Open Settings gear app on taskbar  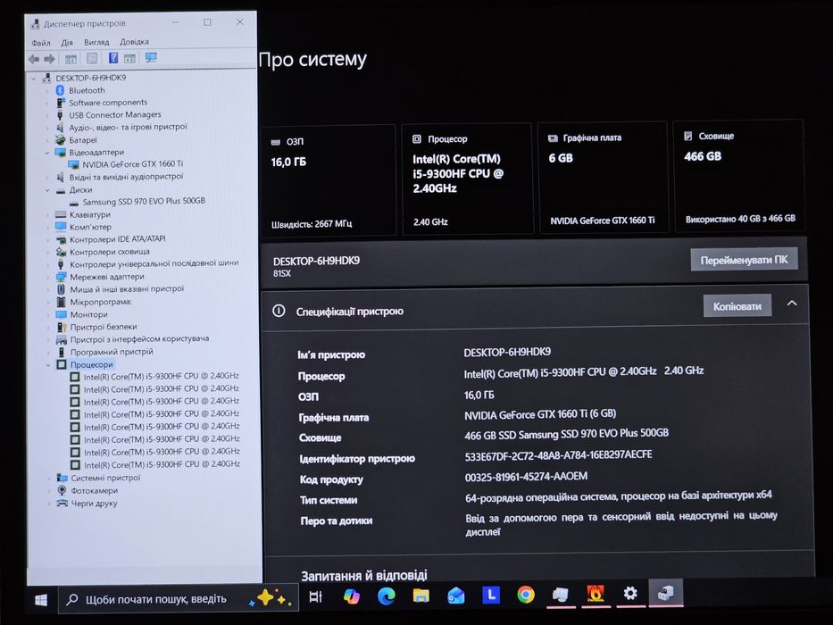click(630, 594)
